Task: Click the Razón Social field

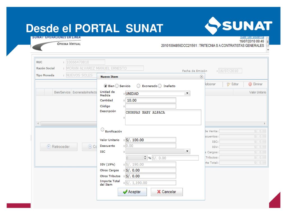Action: click(x=105, y=68)
